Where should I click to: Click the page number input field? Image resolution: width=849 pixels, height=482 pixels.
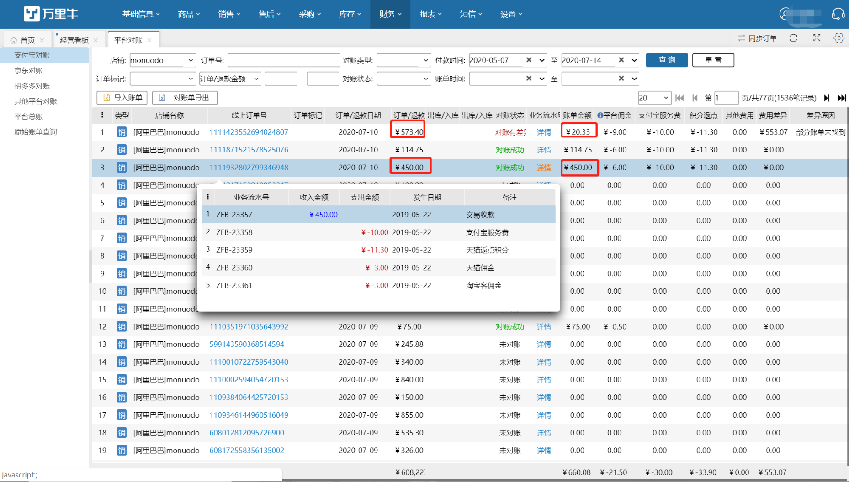coord(726,98)
